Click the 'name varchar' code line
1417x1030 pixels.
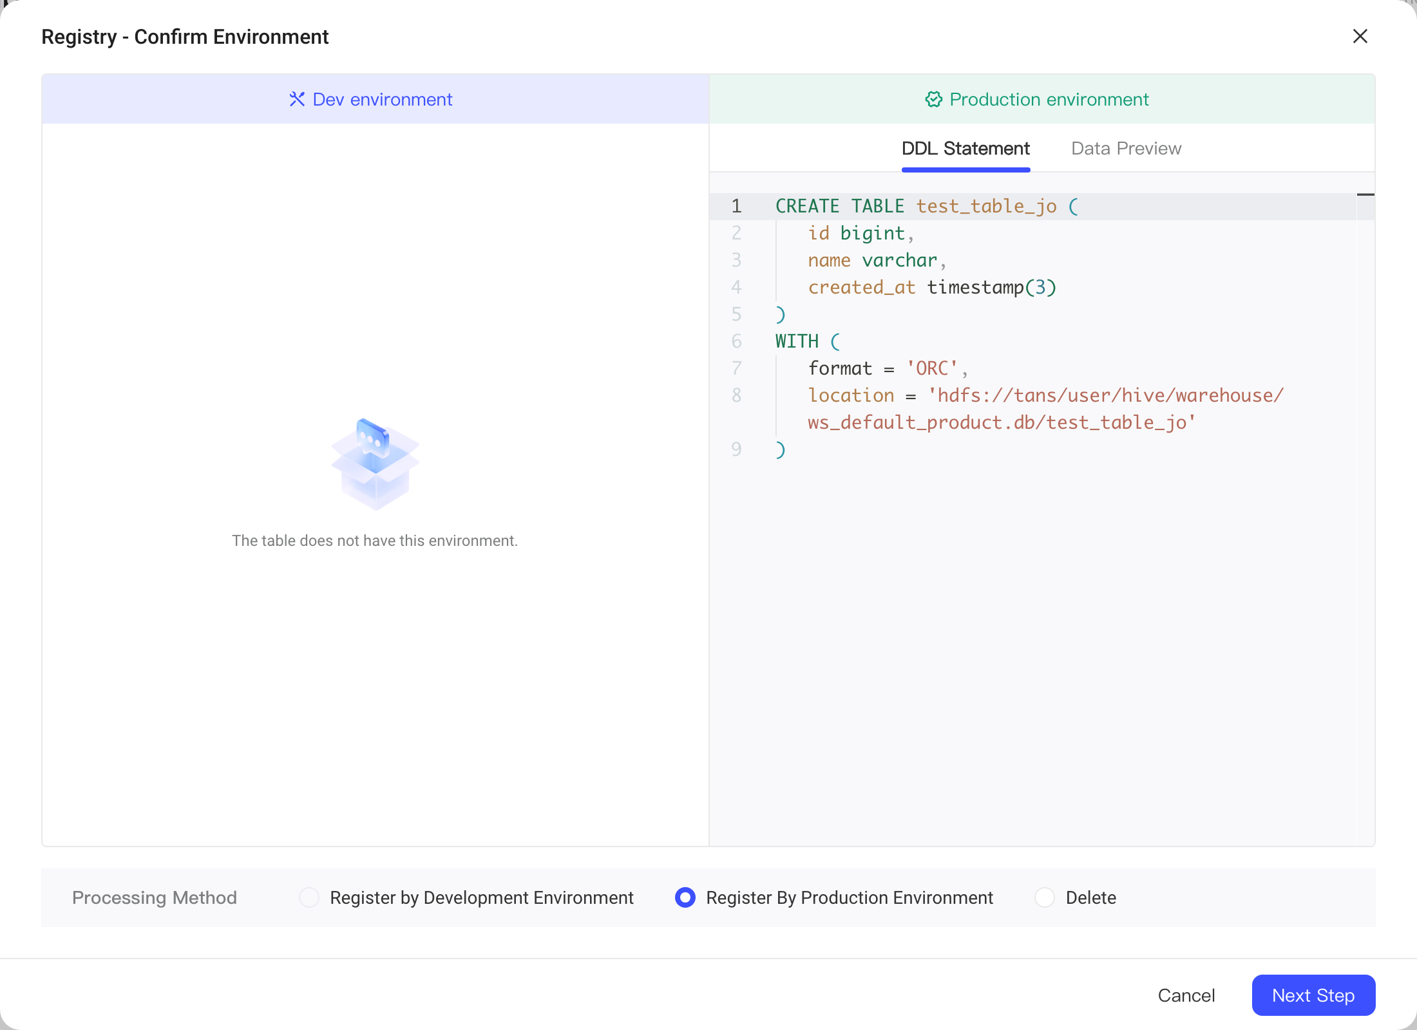tap(877, 261)
